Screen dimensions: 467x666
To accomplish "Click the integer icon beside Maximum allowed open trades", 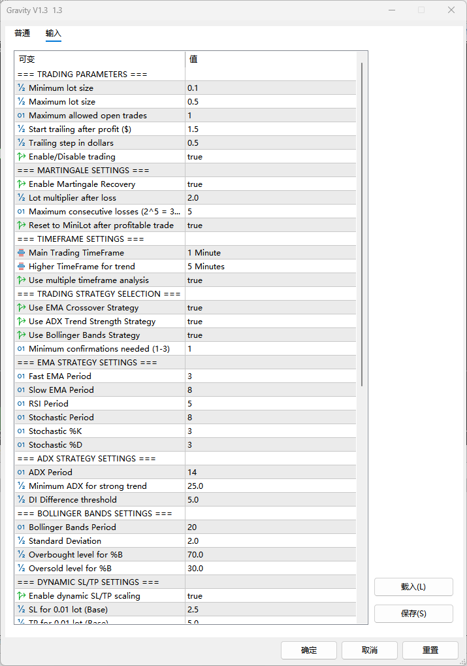I will tap(21, 116).
